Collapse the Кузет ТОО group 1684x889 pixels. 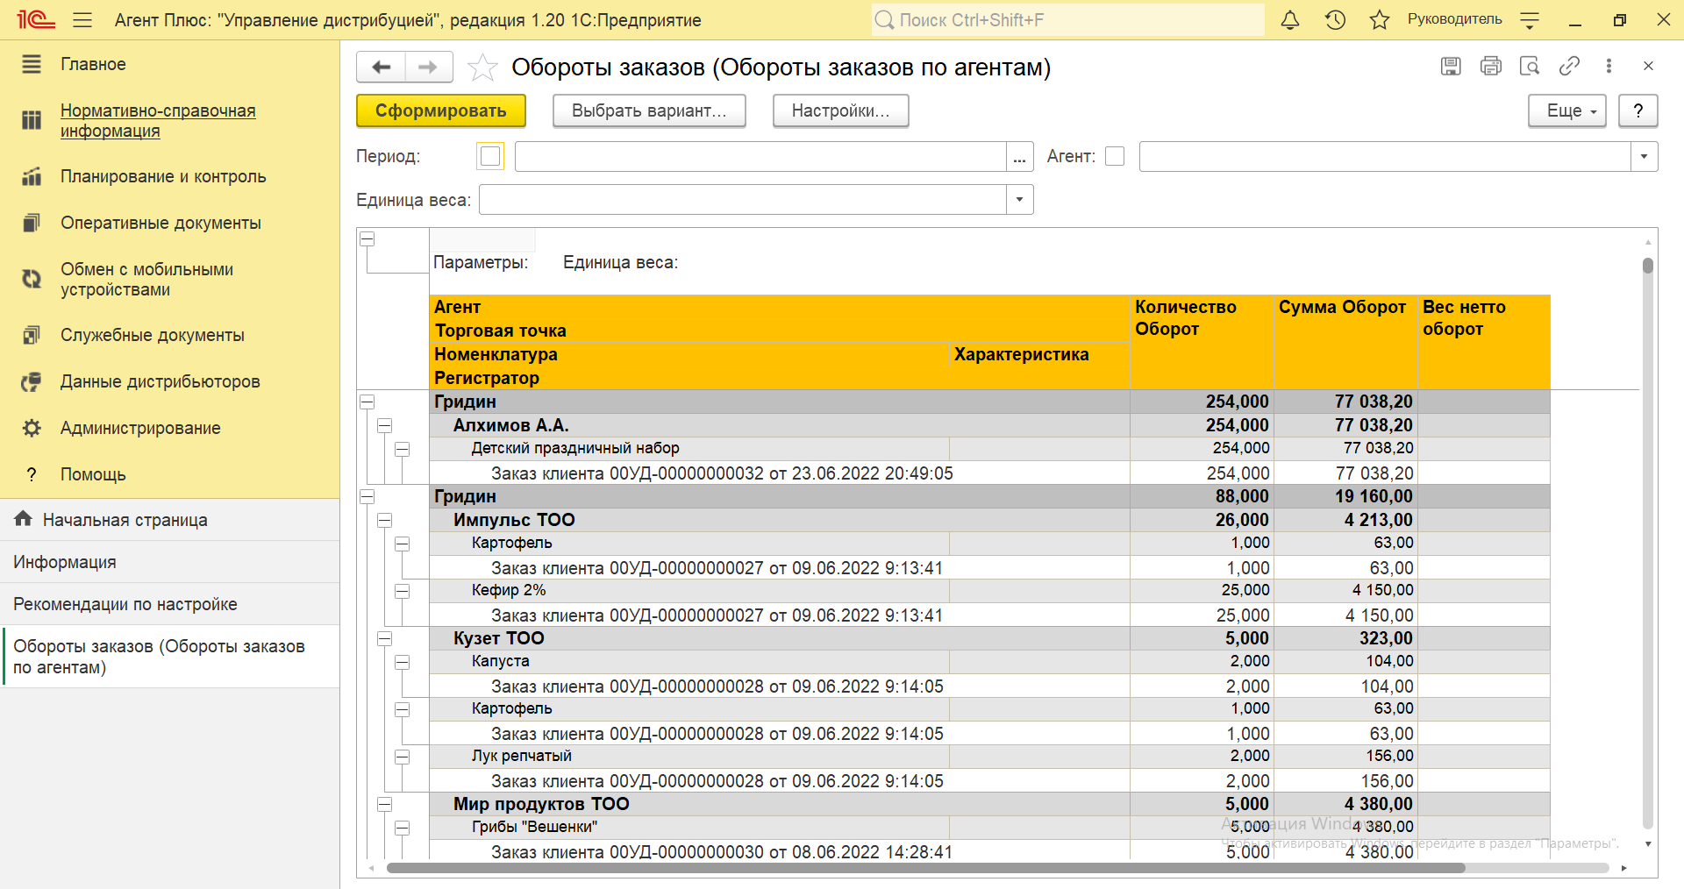point(384,638)
